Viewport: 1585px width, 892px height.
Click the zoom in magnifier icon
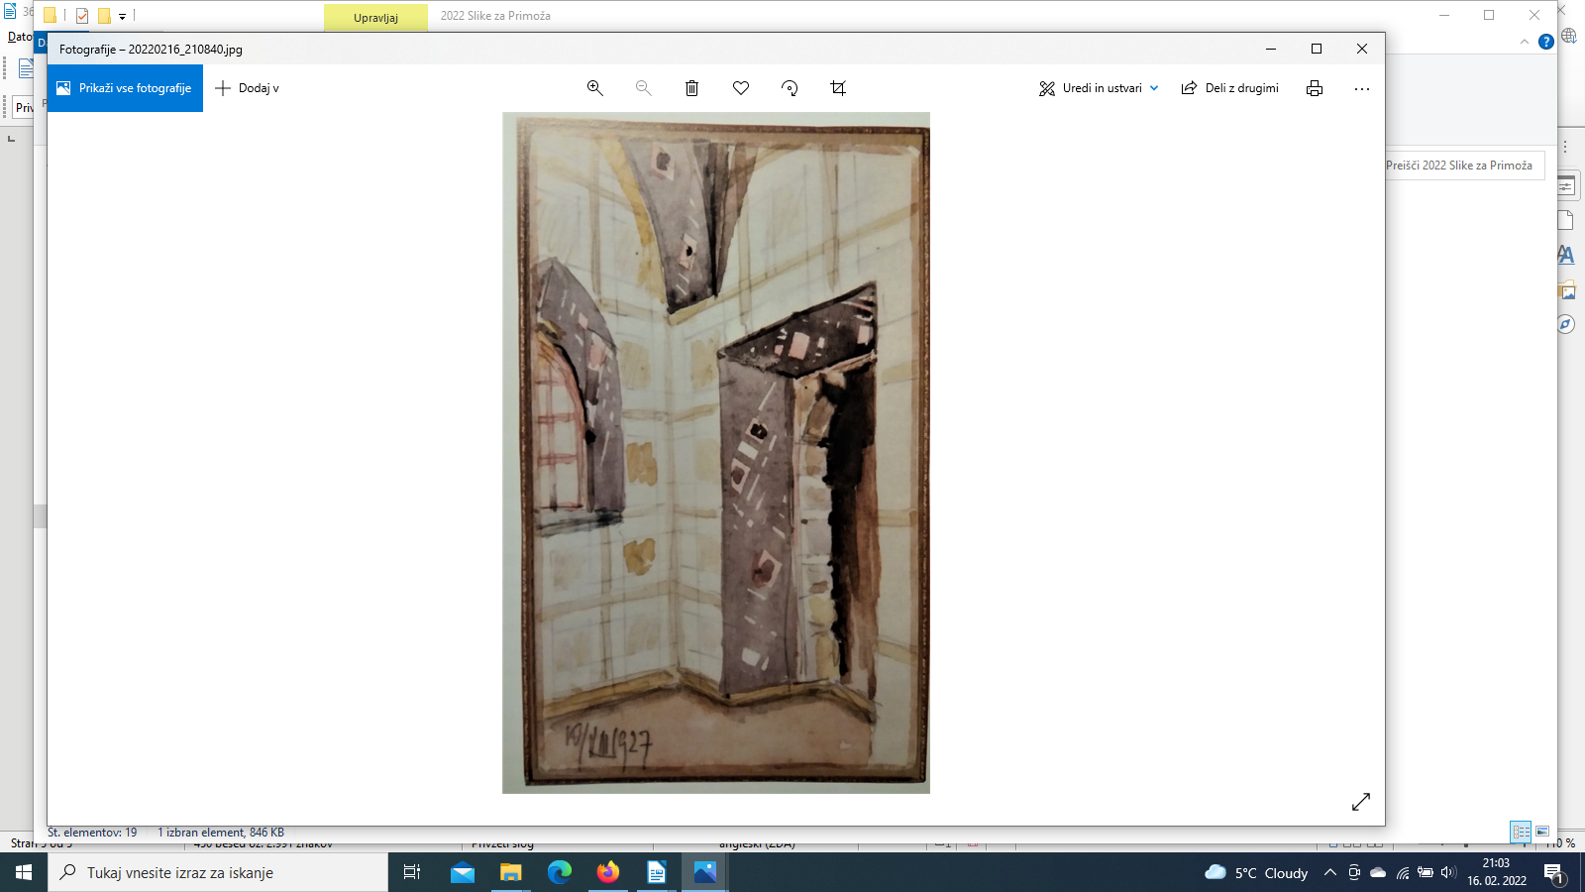pyautogui.click(x=594, y=88)
